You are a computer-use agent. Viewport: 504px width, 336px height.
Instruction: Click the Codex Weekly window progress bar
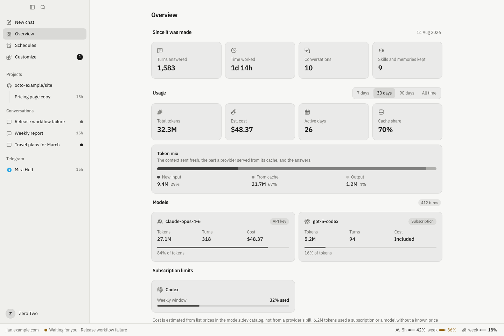click(223, 306)
